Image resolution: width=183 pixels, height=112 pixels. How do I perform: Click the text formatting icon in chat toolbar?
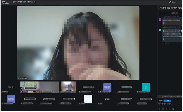pos(160,109)
